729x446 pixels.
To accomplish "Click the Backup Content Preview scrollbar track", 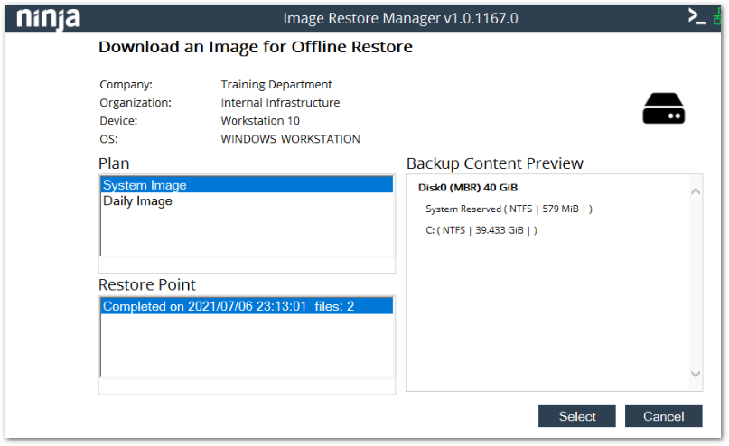I will coord(695,280).
